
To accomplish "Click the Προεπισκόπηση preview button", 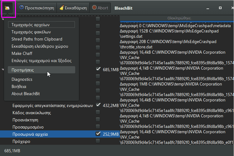I will coord(37,8).
